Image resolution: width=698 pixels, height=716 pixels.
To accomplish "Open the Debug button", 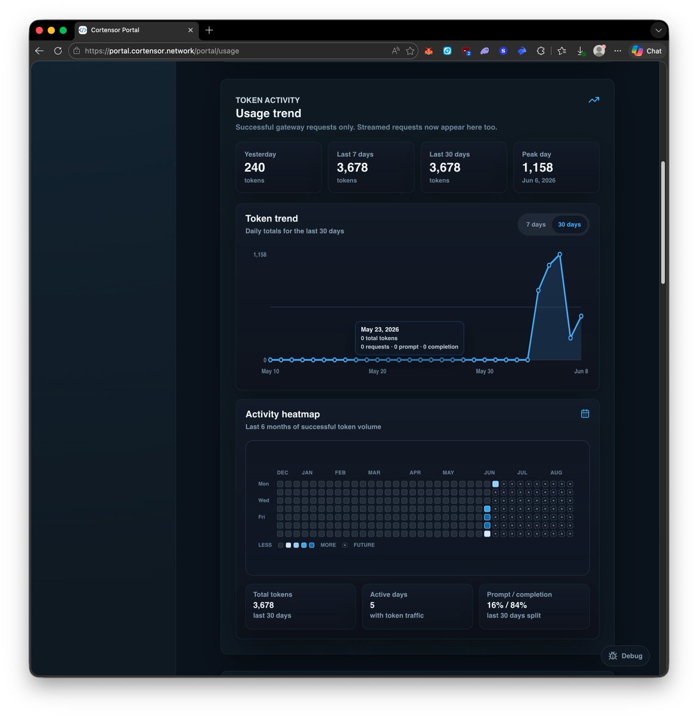I will pyautogui.click(x=625, y=656).
